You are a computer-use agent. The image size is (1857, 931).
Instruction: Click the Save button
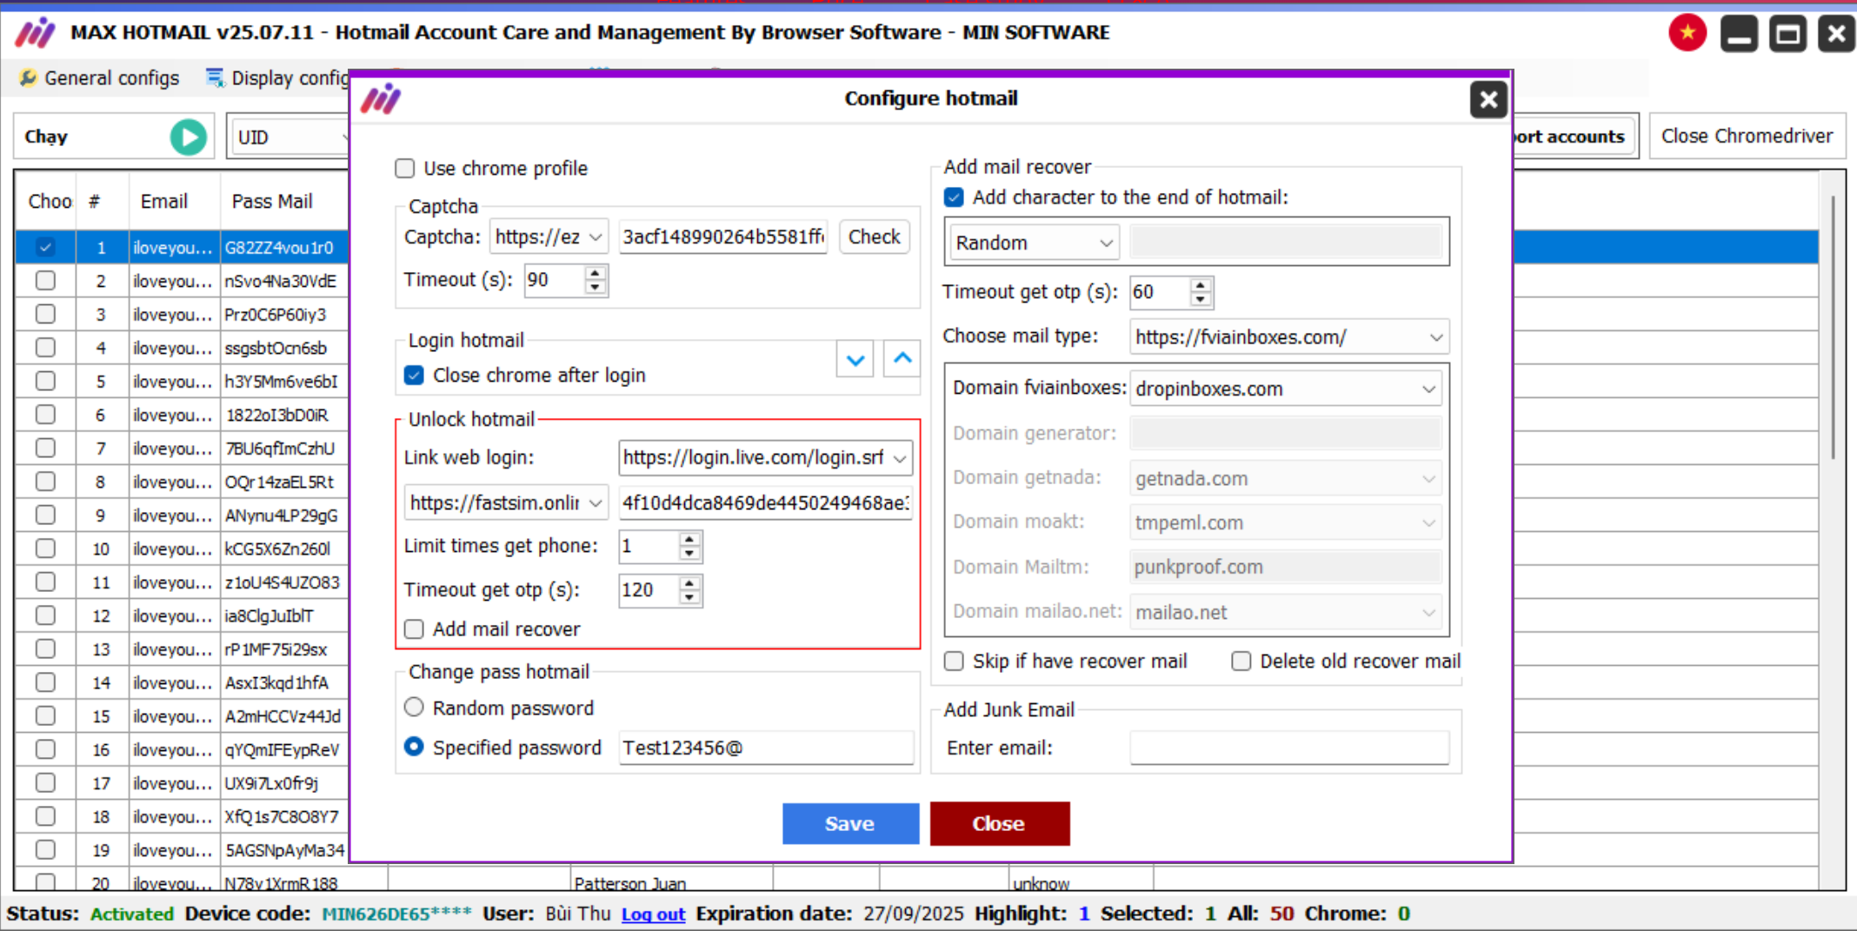pyautogui.click(x=850, y=824)
